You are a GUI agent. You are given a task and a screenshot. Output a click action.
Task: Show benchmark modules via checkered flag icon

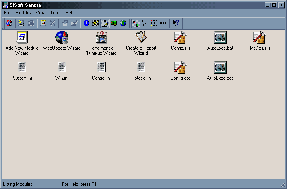[x=96, y=23]
